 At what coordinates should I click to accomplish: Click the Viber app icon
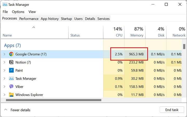point(11,87)
